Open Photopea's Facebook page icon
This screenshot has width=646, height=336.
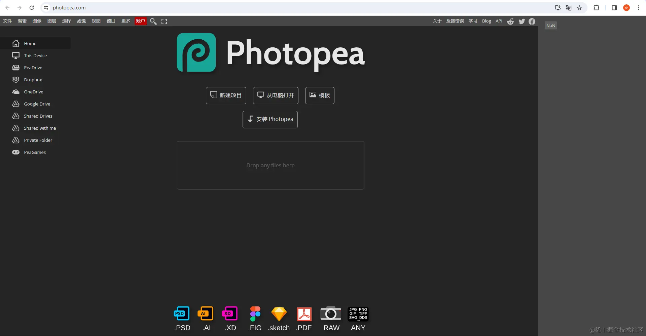tap(532, 21)
